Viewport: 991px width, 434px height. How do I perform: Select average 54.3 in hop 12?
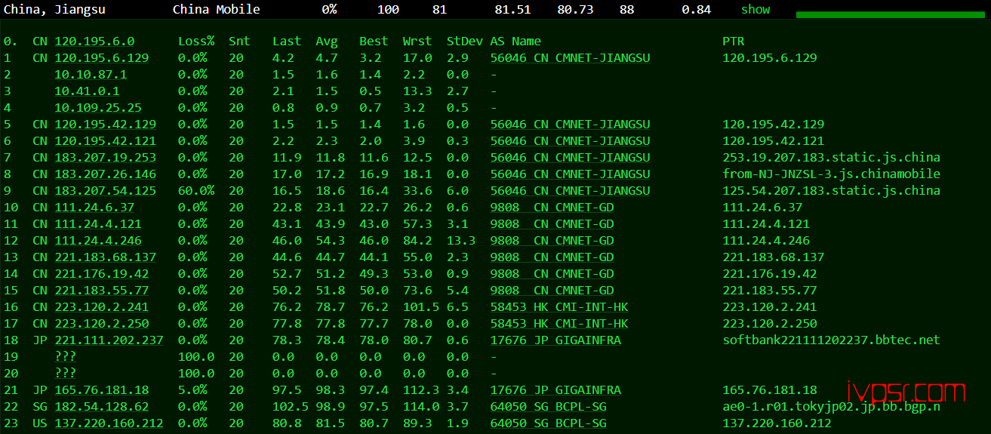click(330, 241)
